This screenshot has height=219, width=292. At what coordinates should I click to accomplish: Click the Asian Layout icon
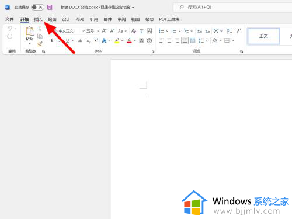coord(216,31)
